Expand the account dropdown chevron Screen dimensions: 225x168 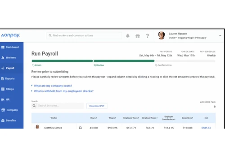click(220, 35)
